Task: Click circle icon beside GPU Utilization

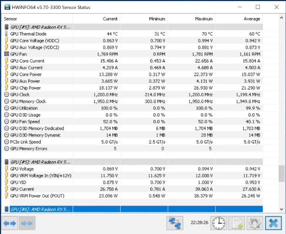Action: pyautogui.click(x=6, y=108)
